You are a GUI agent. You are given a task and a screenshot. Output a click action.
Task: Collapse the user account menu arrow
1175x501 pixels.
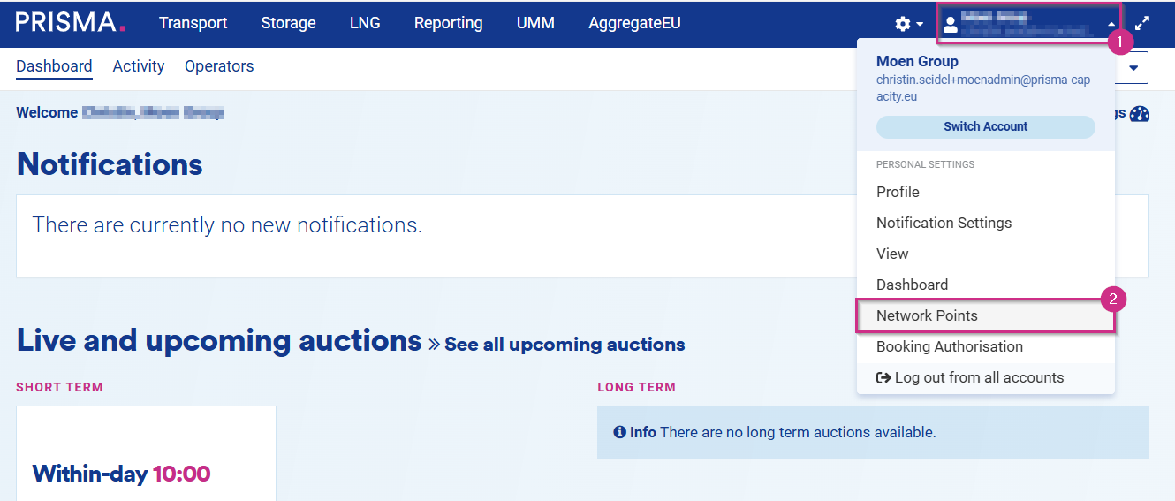point(1111,24)
